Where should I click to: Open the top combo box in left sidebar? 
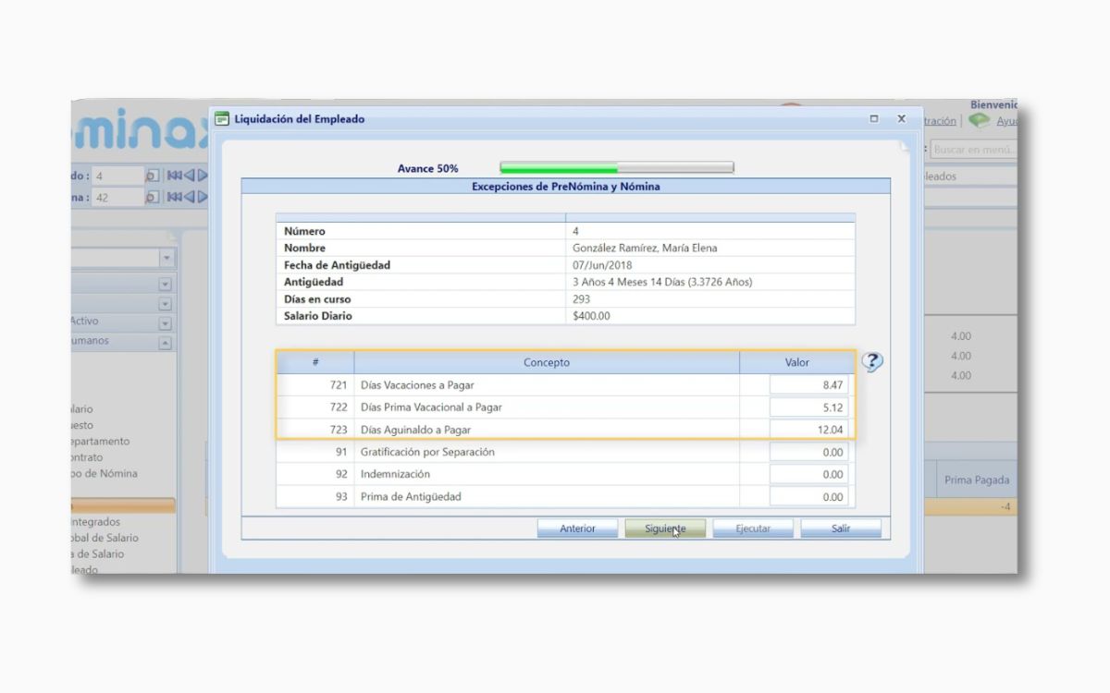point(166,259)
